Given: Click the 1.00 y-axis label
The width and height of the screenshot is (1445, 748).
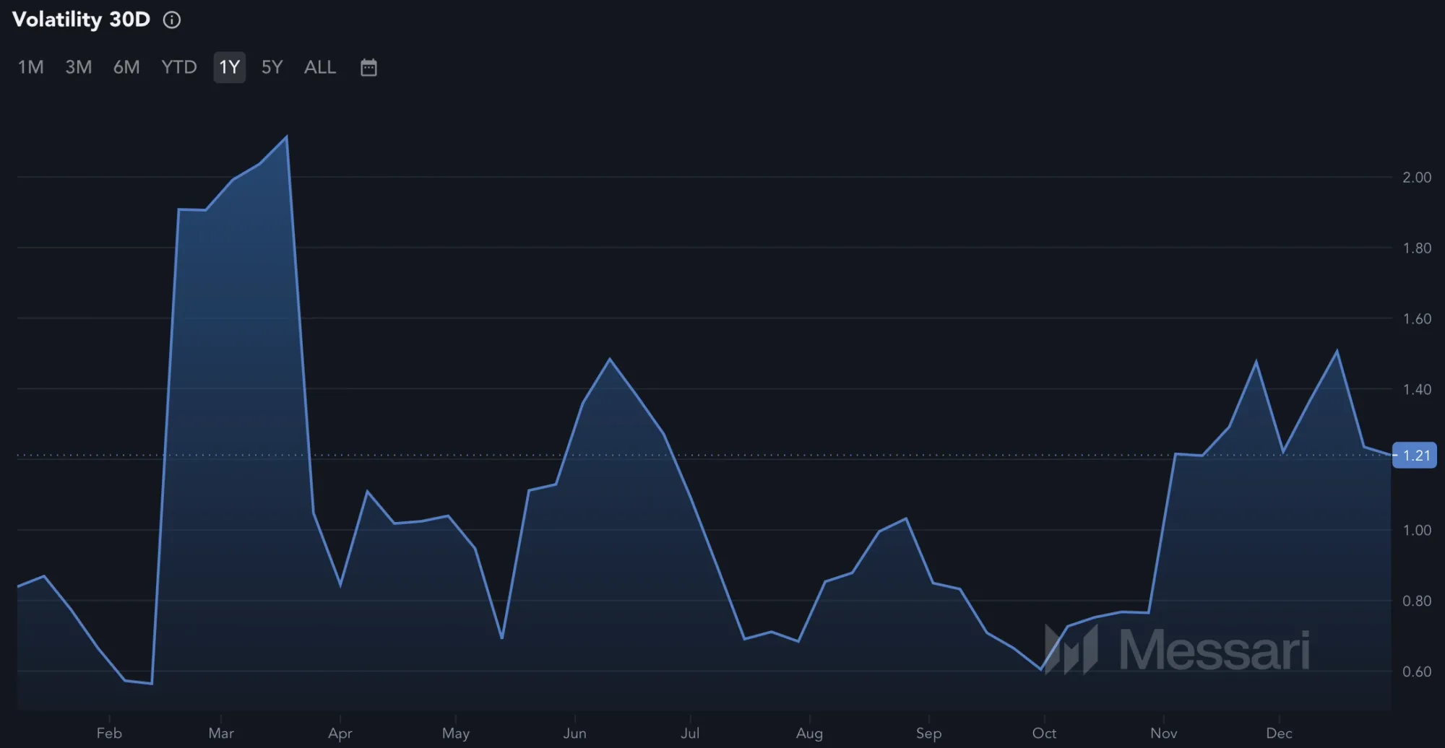Looking at the screenshot, I should click(x=1417, y=531).
